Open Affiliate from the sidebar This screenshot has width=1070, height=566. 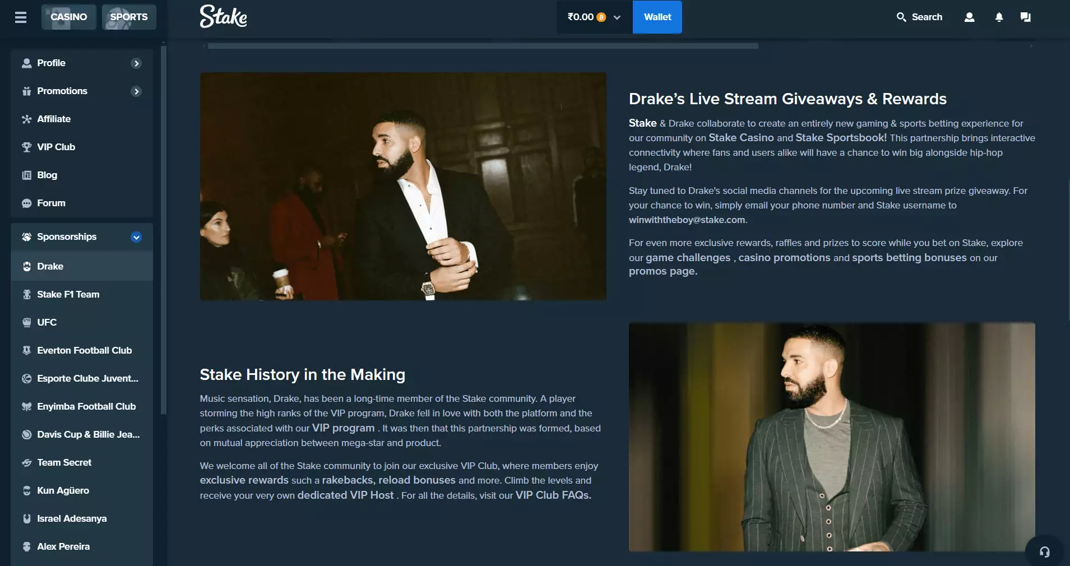click(82, 119)
